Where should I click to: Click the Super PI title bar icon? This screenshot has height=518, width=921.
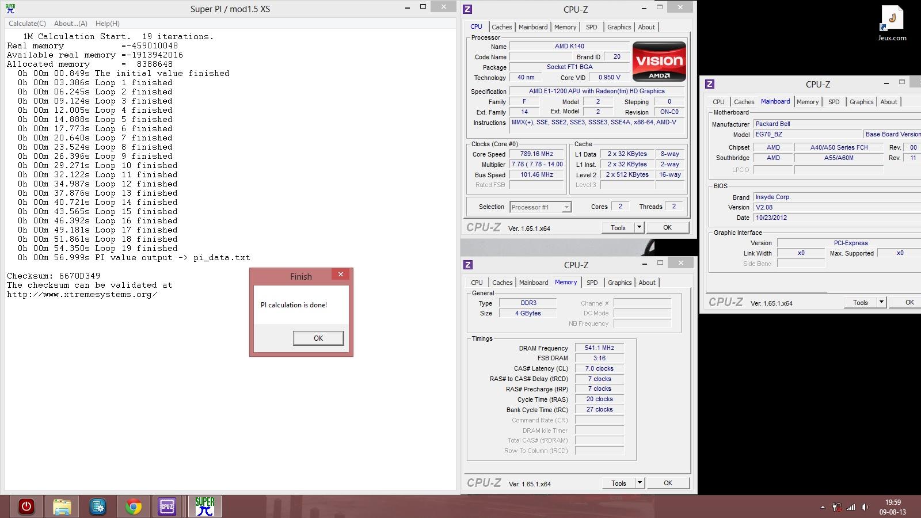(x=10, y=9)
